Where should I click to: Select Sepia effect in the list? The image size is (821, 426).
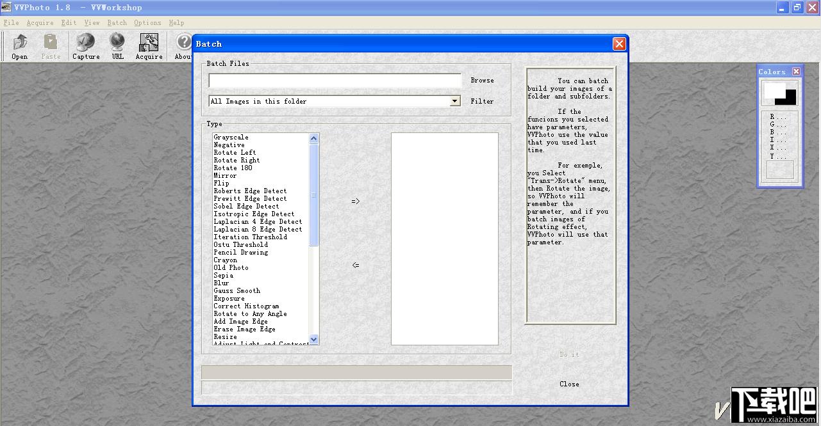(224, 276)
